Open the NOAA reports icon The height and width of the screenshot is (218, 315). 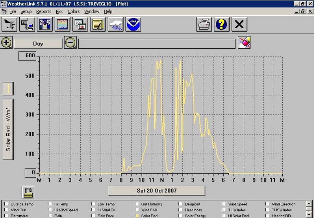click(133, 24)
